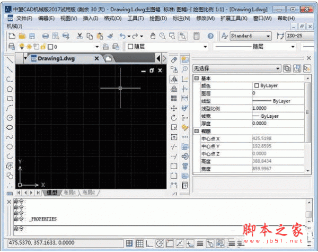This screenshot has width=318, height=252.
Task: Select the Line drawing tool
Action: click(10, 60)
